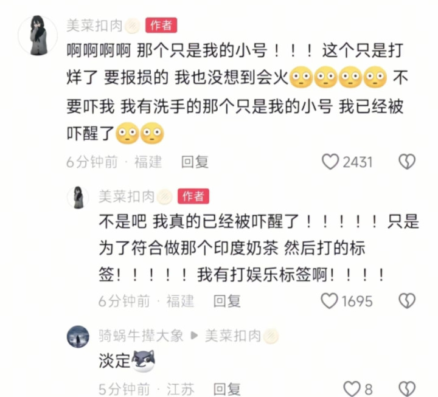Reply to the 印度奶茶 comment via 回复
The height and width of the screenshot is (397, 438).
point(227,301)
